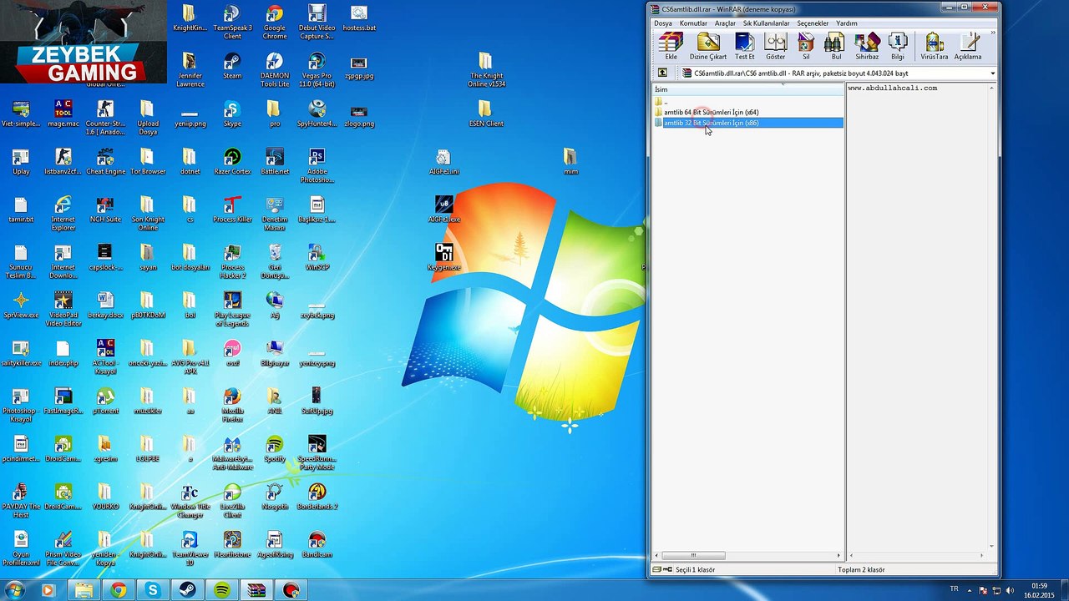Go up one folder with the arrow icon
Screen dimensions: 1069x601
pyautogui.click(x=662, y=73)
